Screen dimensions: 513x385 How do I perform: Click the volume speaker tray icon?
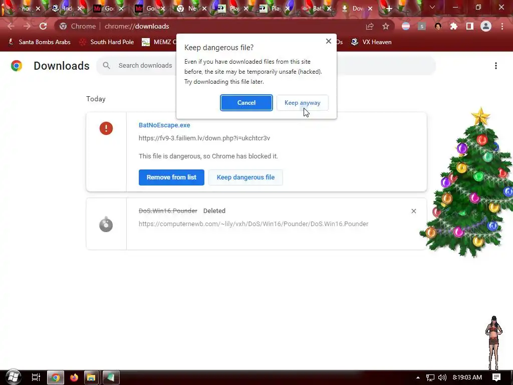click(442, 378)
